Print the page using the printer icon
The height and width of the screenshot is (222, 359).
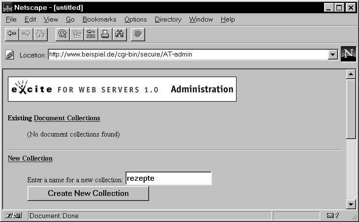click(x=105, y=34)
